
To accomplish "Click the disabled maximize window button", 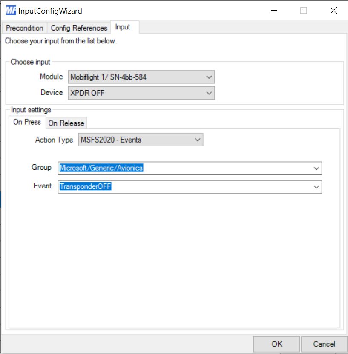I will [x=303, y=11].
